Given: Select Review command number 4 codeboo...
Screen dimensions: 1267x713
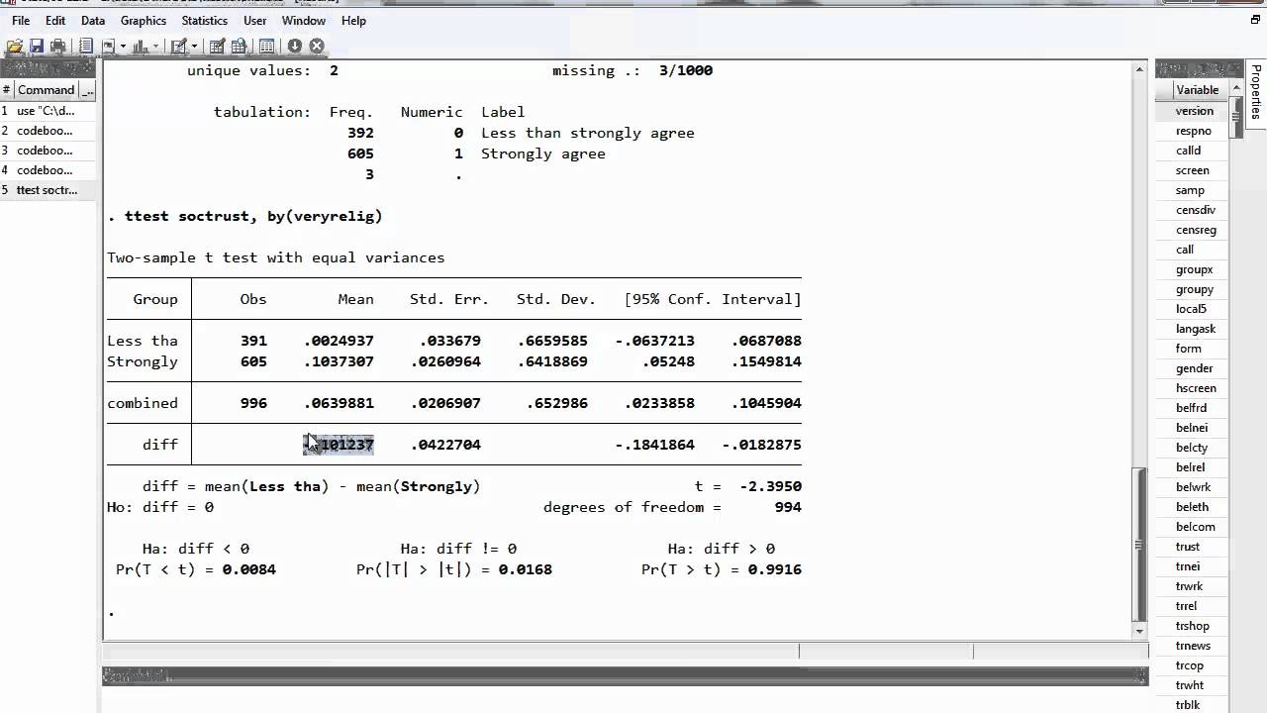Looking at the screenshot, I should pos(48,170).
